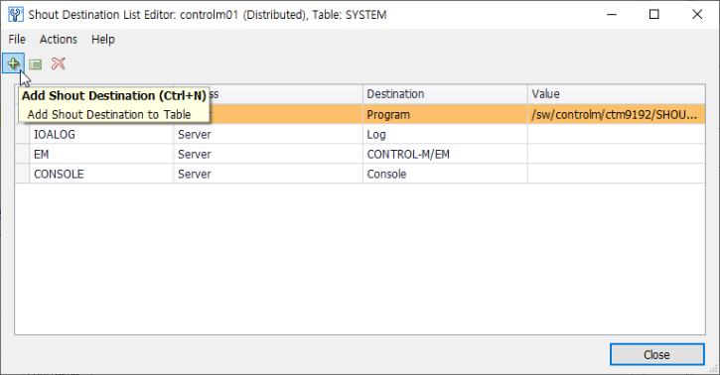Image resolution: width=720 pixels, height=375 pixels.
Task: Click the Program destination cell
Action: (x=445, y=115)
